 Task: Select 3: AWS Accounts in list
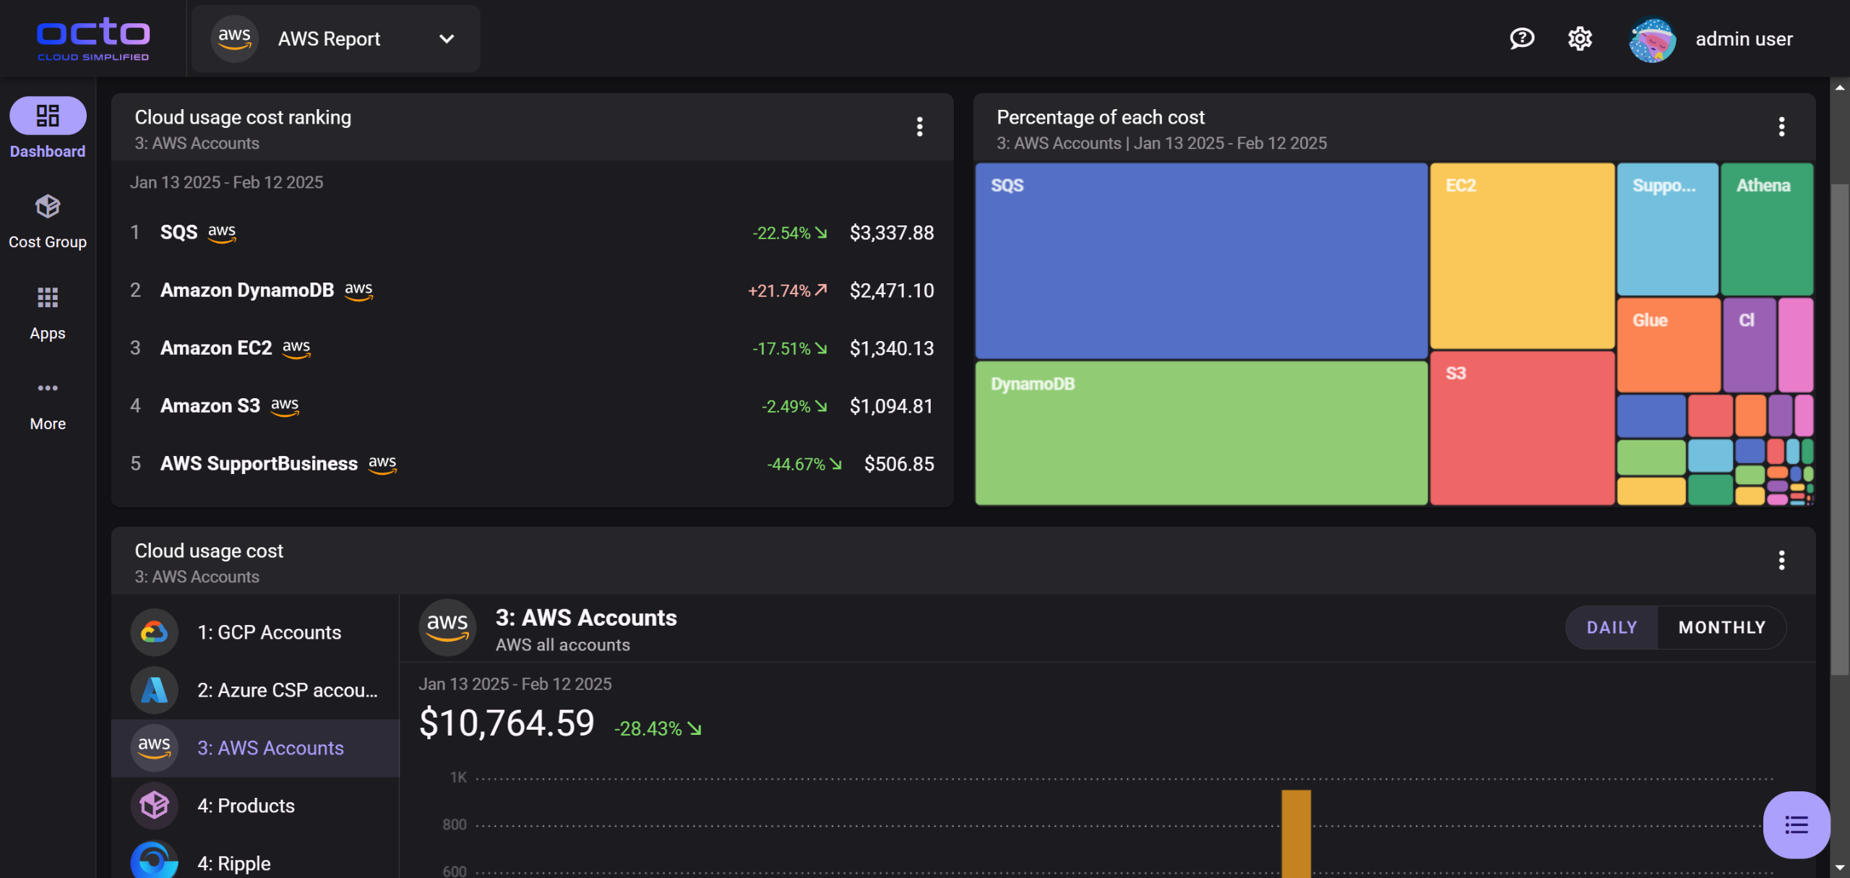pos(255,748)
